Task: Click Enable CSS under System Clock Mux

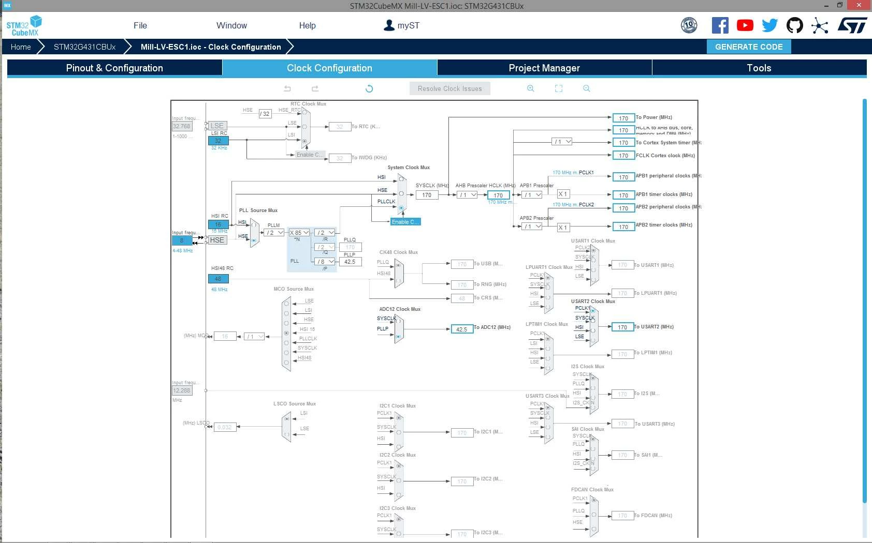Action: click(x=405, y=222)
